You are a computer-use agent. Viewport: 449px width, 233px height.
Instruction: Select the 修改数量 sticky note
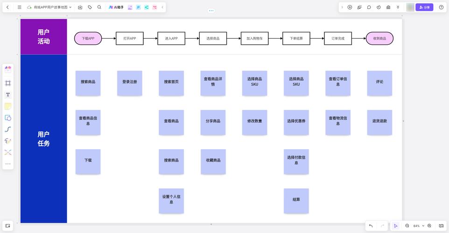254,123
